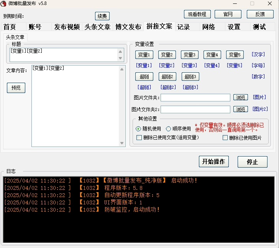
Task: Click the 续费 renew button
Action: 102,16
